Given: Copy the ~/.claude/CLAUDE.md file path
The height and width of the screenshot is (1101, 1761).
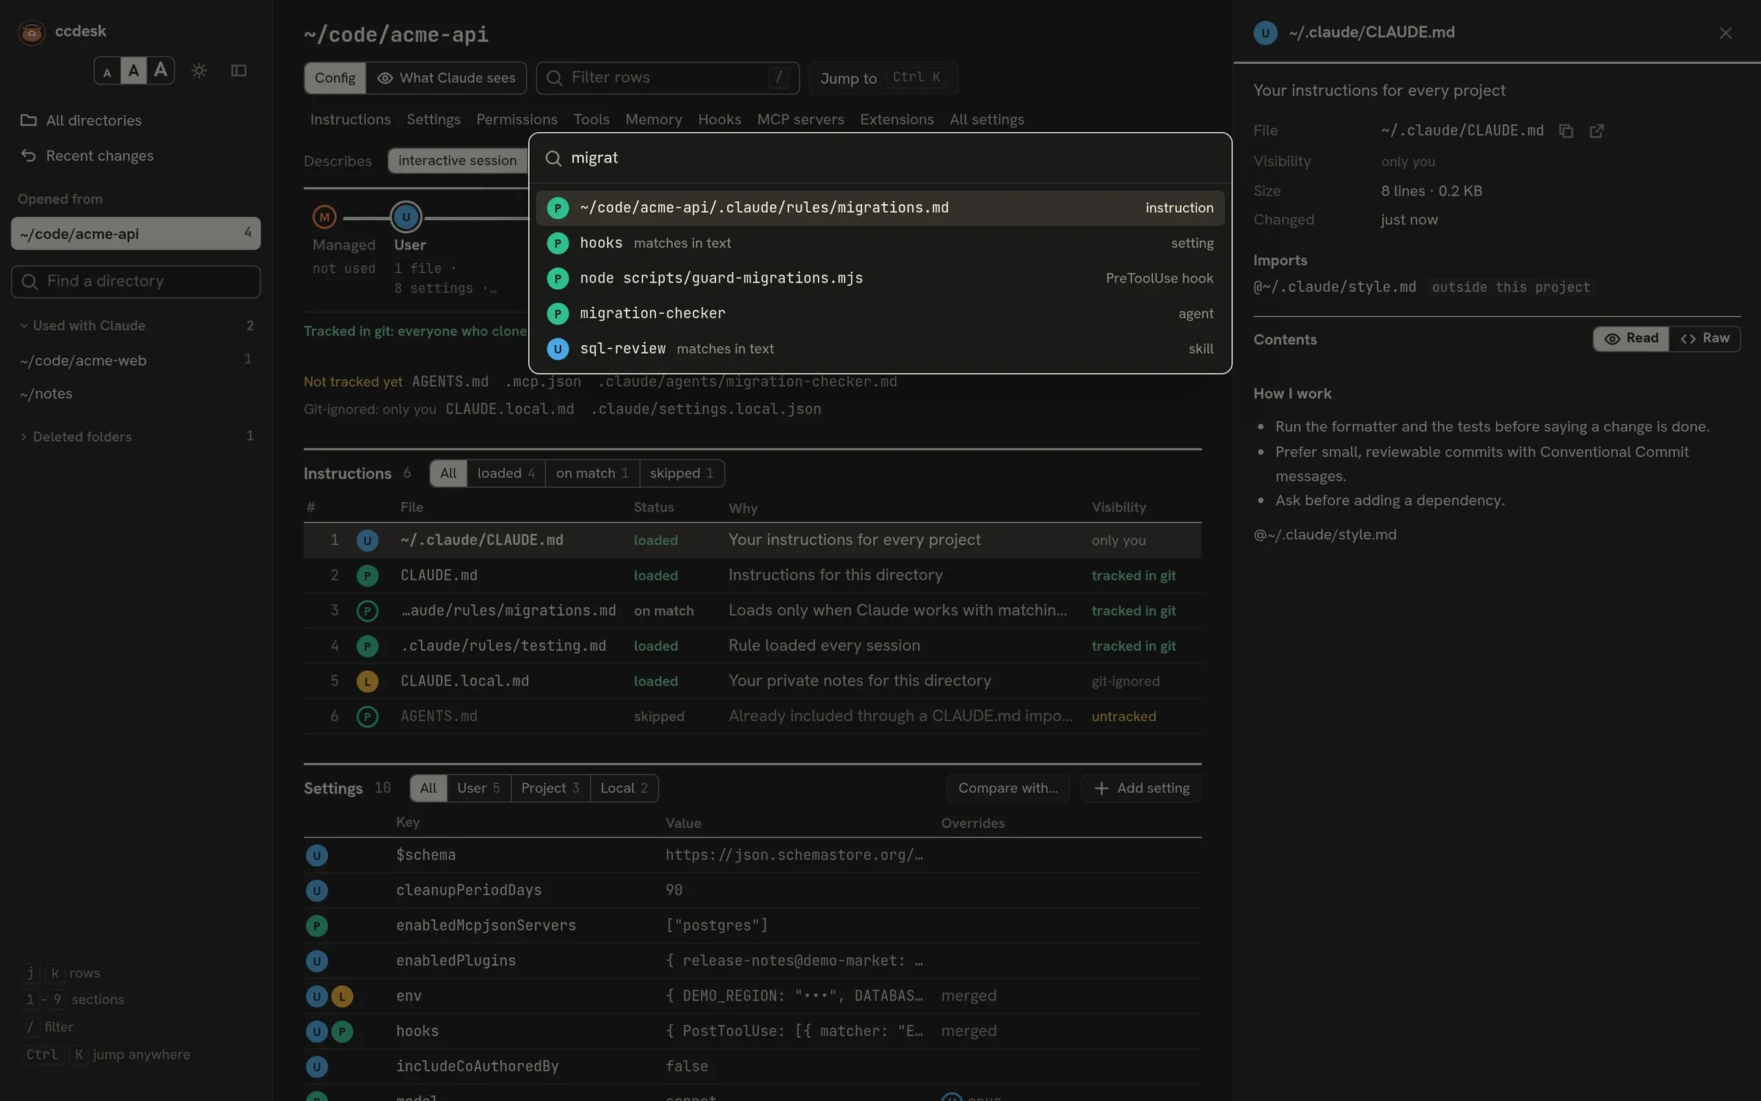Looking at the screenshot, I should pos(1566,131).
